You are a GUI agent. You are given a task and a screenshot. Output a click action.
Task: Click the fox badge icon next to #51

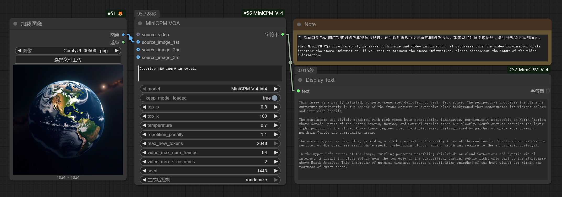tap(120, 13)
